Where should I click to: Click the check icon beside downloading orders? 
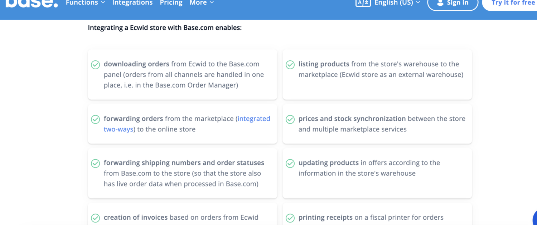[95, 65]
